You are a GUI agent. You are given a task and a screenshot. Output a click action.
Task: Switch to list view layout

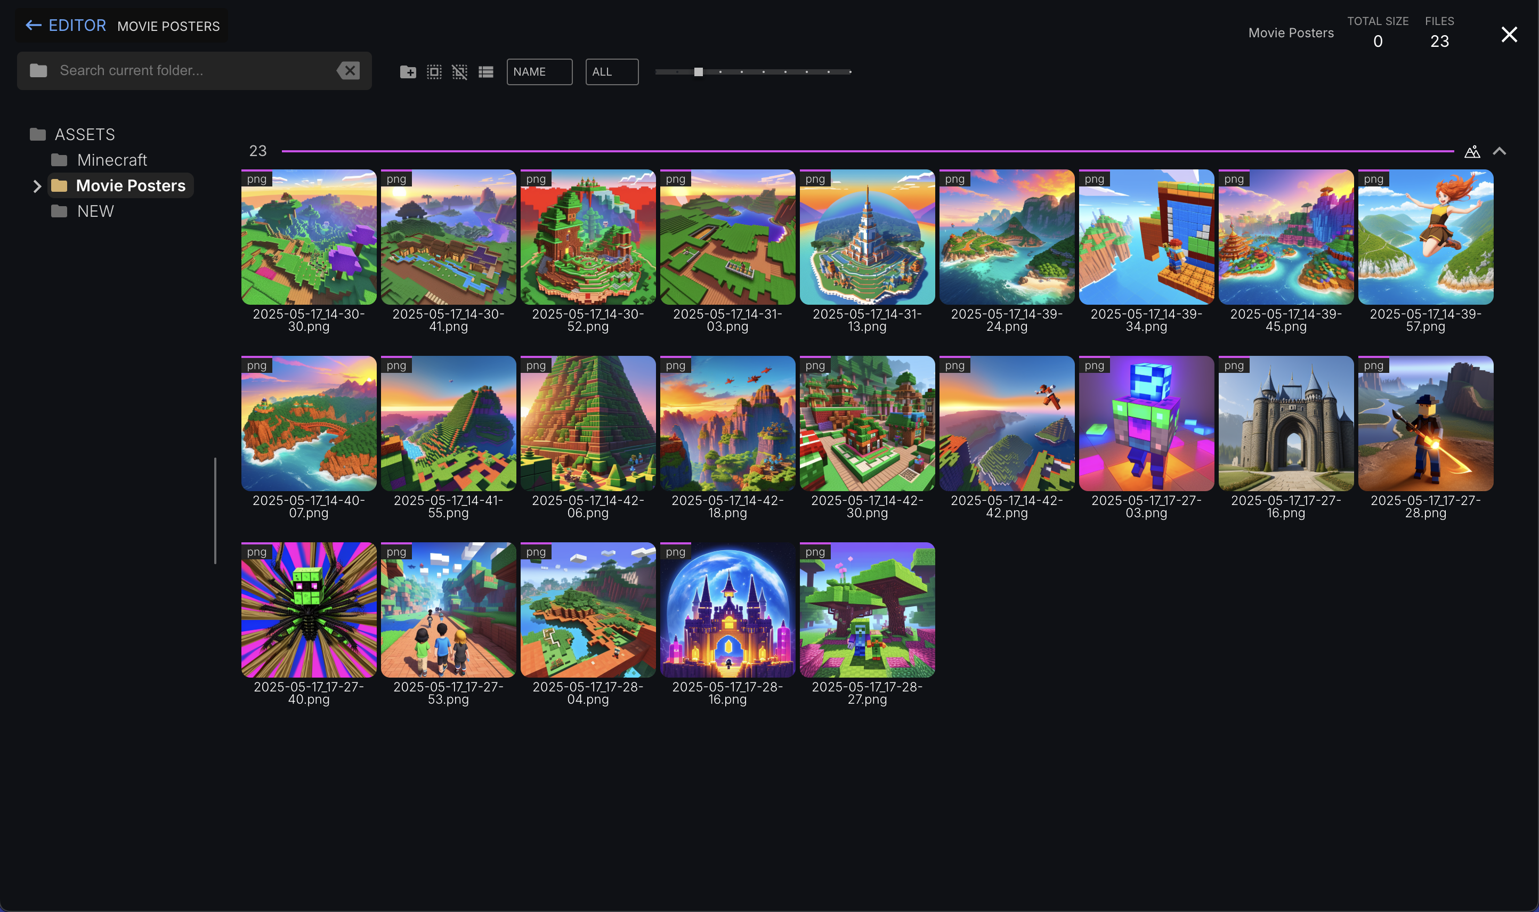point(485,72)
